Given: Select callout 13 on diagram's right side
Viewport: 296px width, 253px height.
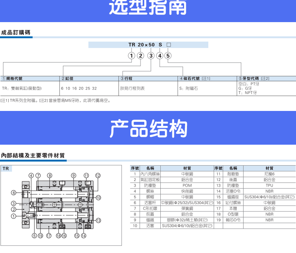Looking at the screenshot, I should (x=99, y=220).
